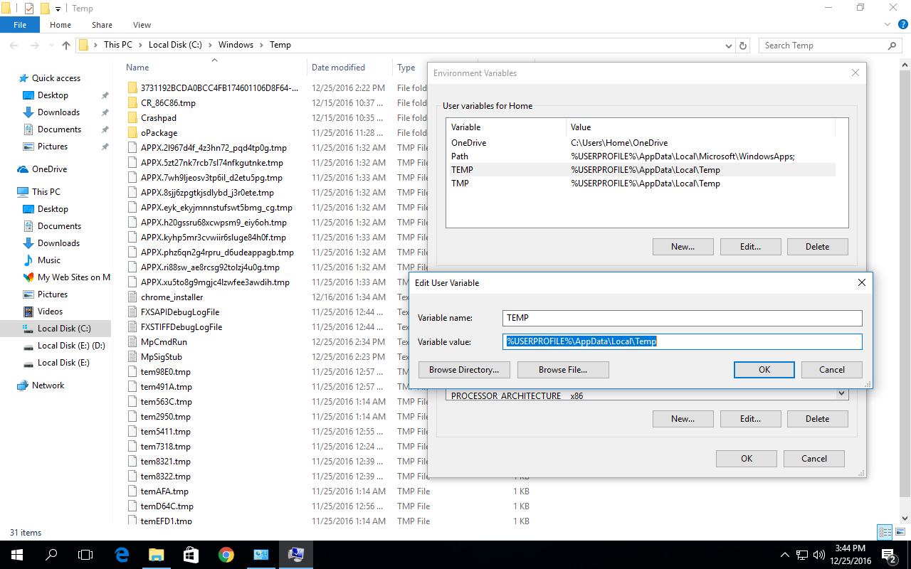The image size is (911, 569).
Task: Open Google Chrome from the taskbar
Action: pyautogui.click(x=226, y=554)
